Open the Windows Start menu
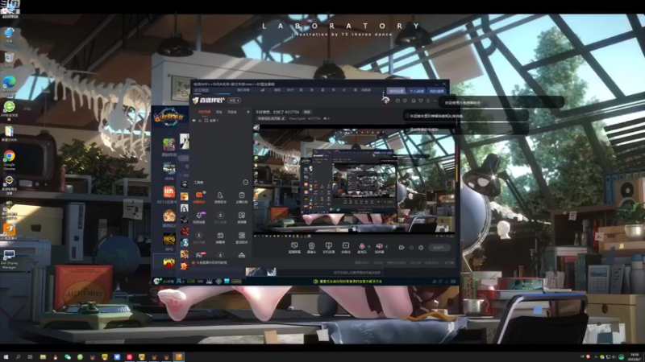This screenshot has height=362, width=645. 6,356
